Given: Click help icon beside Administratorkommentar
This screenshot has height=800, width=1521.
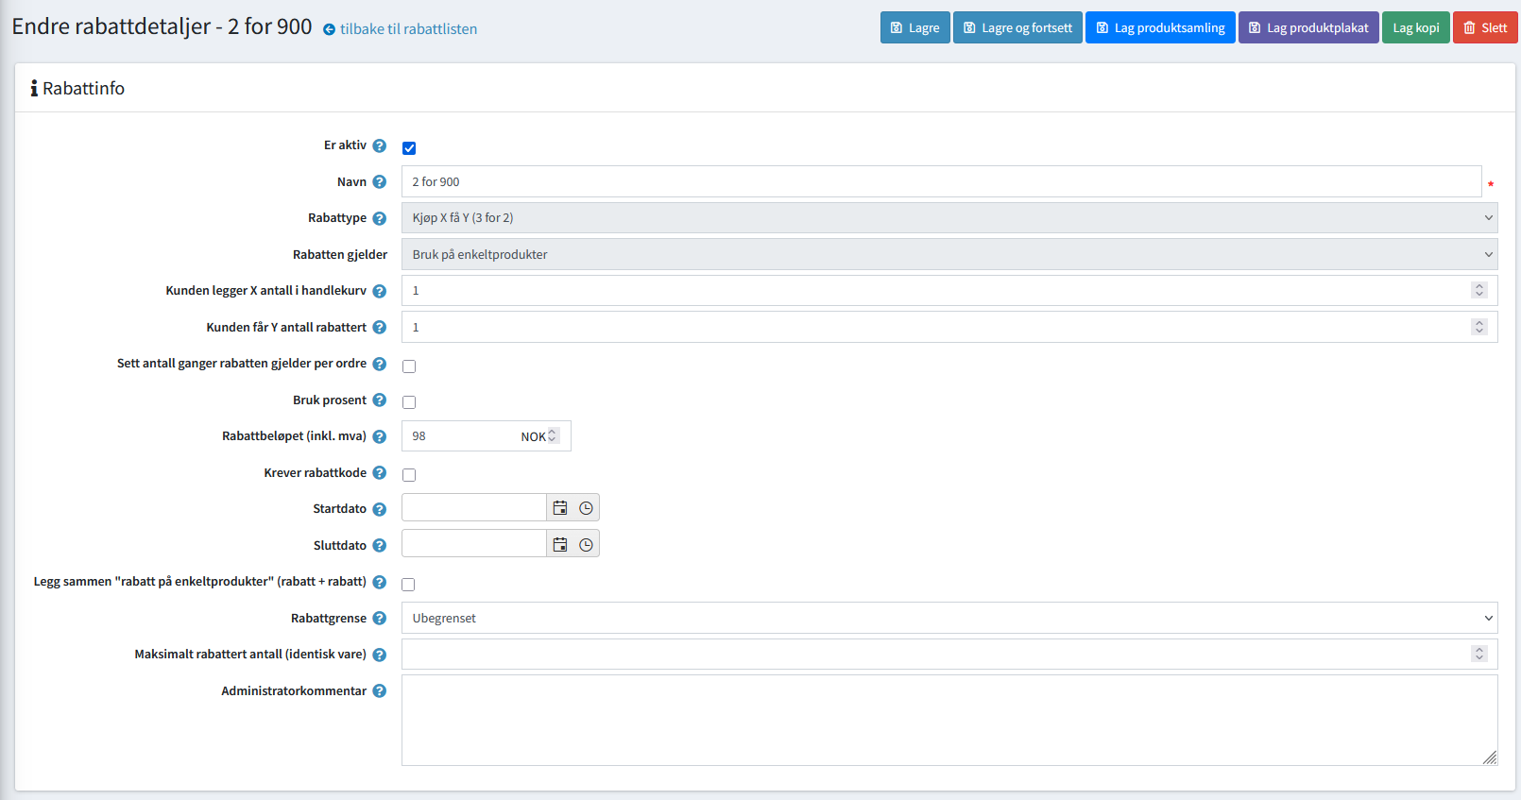Looking at the screenshot, I should point(379,691).
